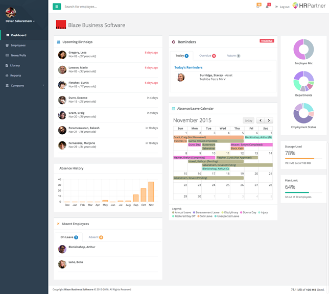Open Sabaratnam, Devan event on Nov 15 week
Viewport: 329px width, 294px height.
pyautogui.click(x=208, y=178)
